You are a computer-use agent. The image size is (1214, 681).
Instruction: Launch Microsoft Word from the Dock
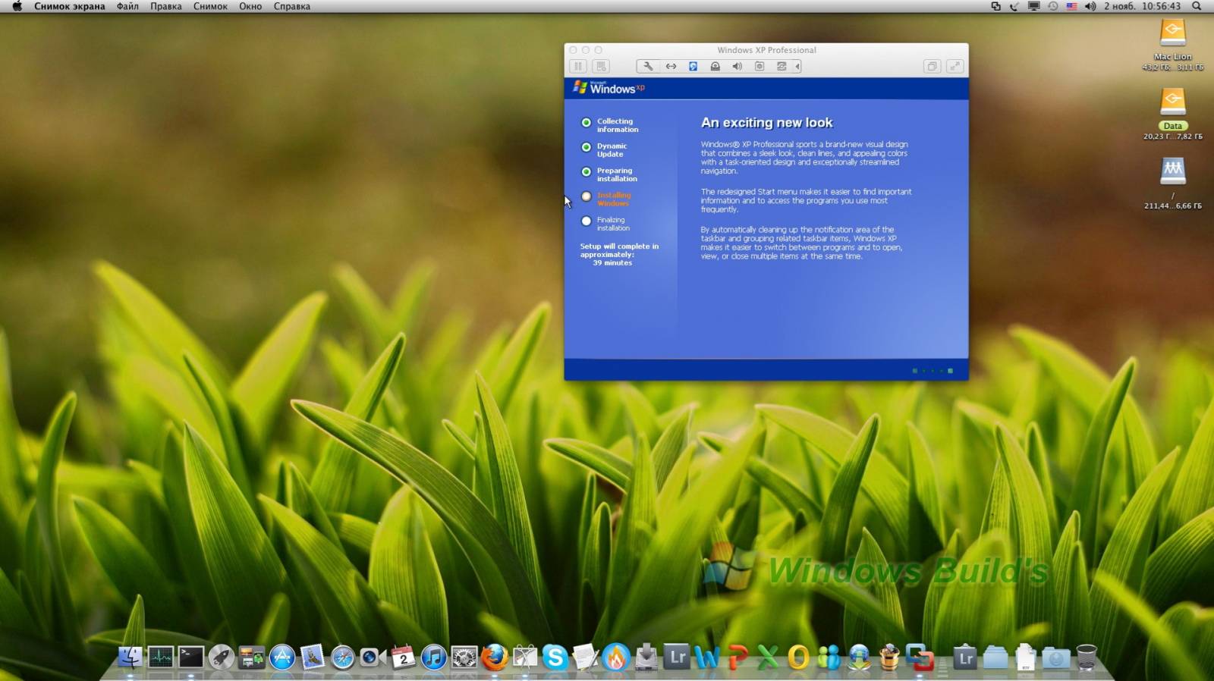706,657
